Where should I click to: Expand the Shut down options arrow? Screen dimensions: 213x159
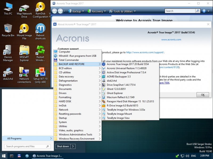[73, 146]
